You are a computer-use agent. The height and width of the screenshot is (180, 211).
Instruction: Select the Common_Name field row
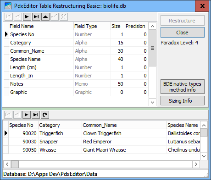tap(76, 51)
